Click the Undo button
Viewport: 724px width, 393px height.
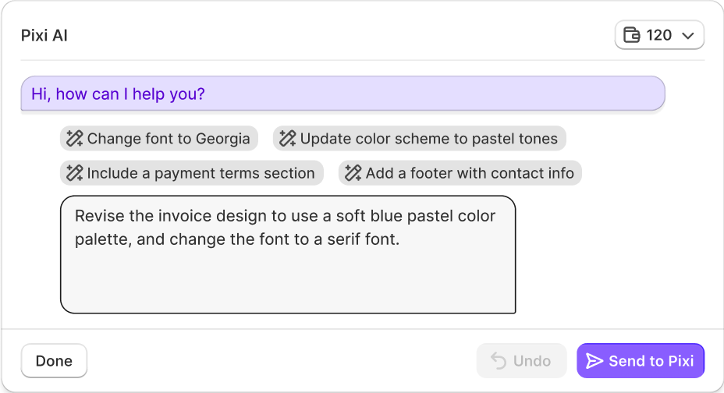pos(521,361)
